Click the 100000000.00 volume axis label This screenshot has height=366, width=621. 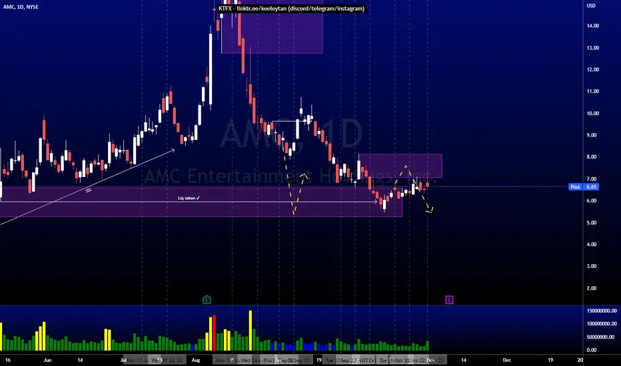602,324
